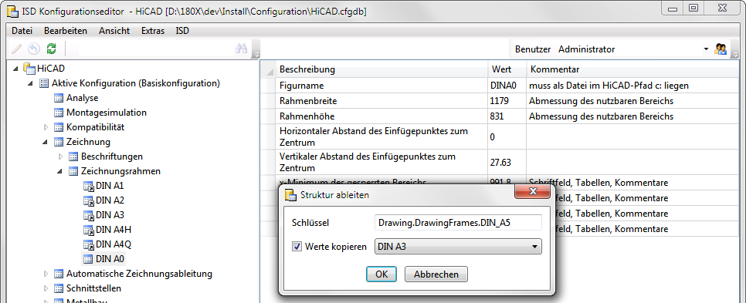Uncheck the Werte kopieren checkbox
Screen dimensions: 746x303
click(297, 247)
